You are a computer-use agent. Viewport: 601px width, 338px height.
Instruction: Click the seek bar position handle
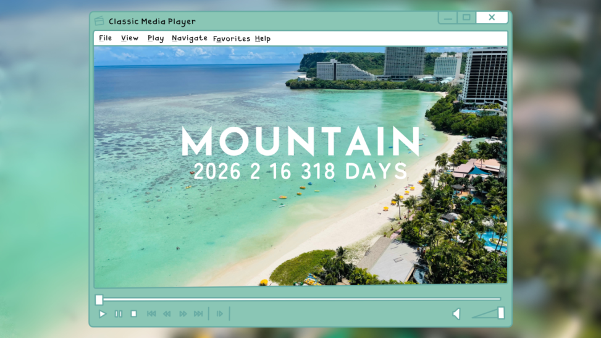[99, 300]
